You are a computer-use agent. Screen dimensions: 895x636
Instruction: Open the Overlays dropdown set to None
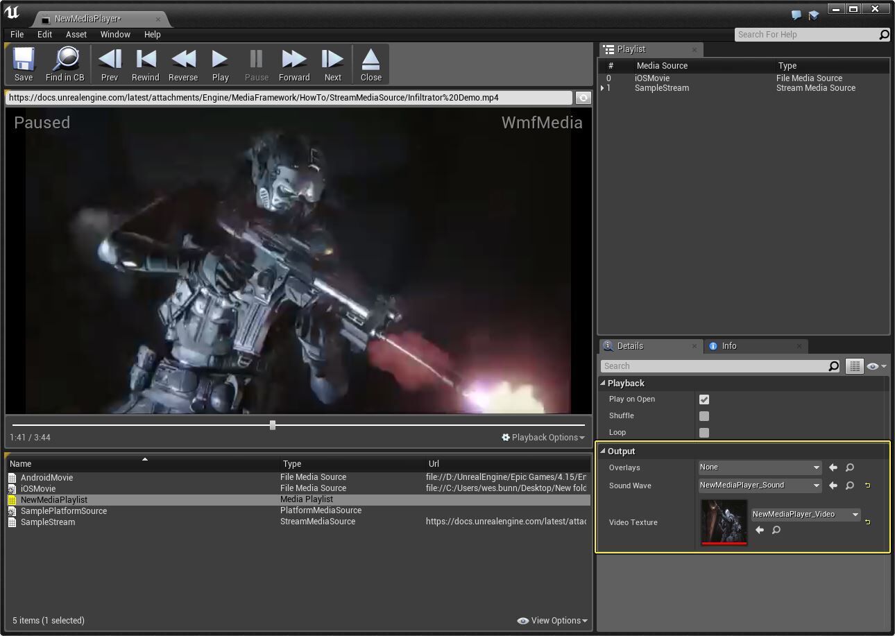[x=760, y=467]
